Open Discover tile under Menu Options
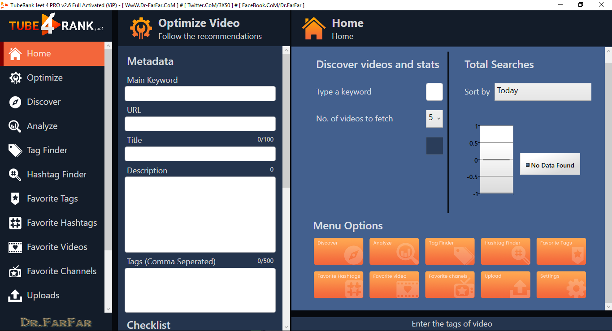 (x=339, y=251)
